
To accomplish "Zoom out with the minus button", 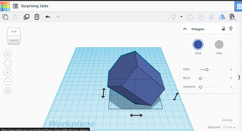I will point(8,81).
